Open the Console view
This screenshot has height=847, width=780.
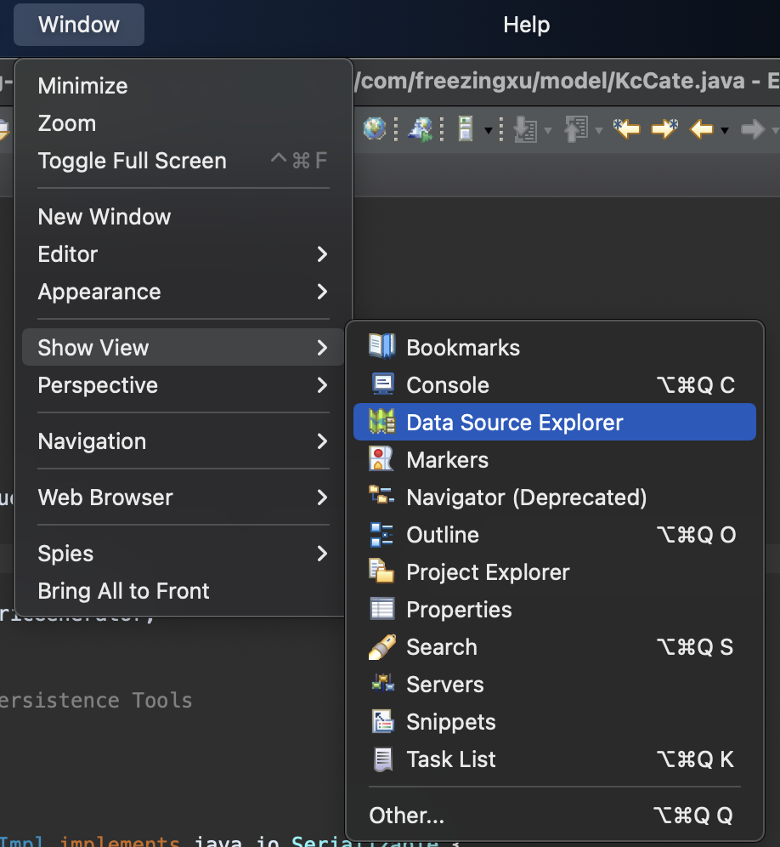pyautogui.click(x=448, y=384)
